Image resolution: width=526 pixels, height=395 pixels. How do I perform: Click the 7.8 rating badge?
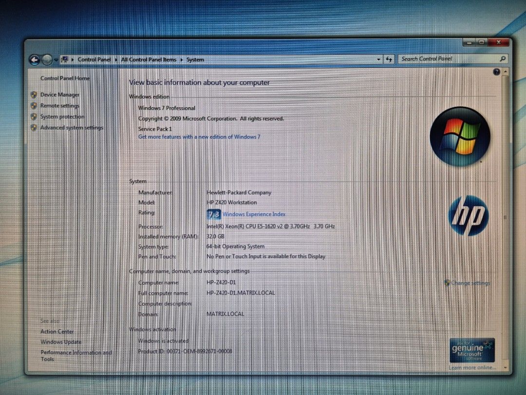coord(214,214)
